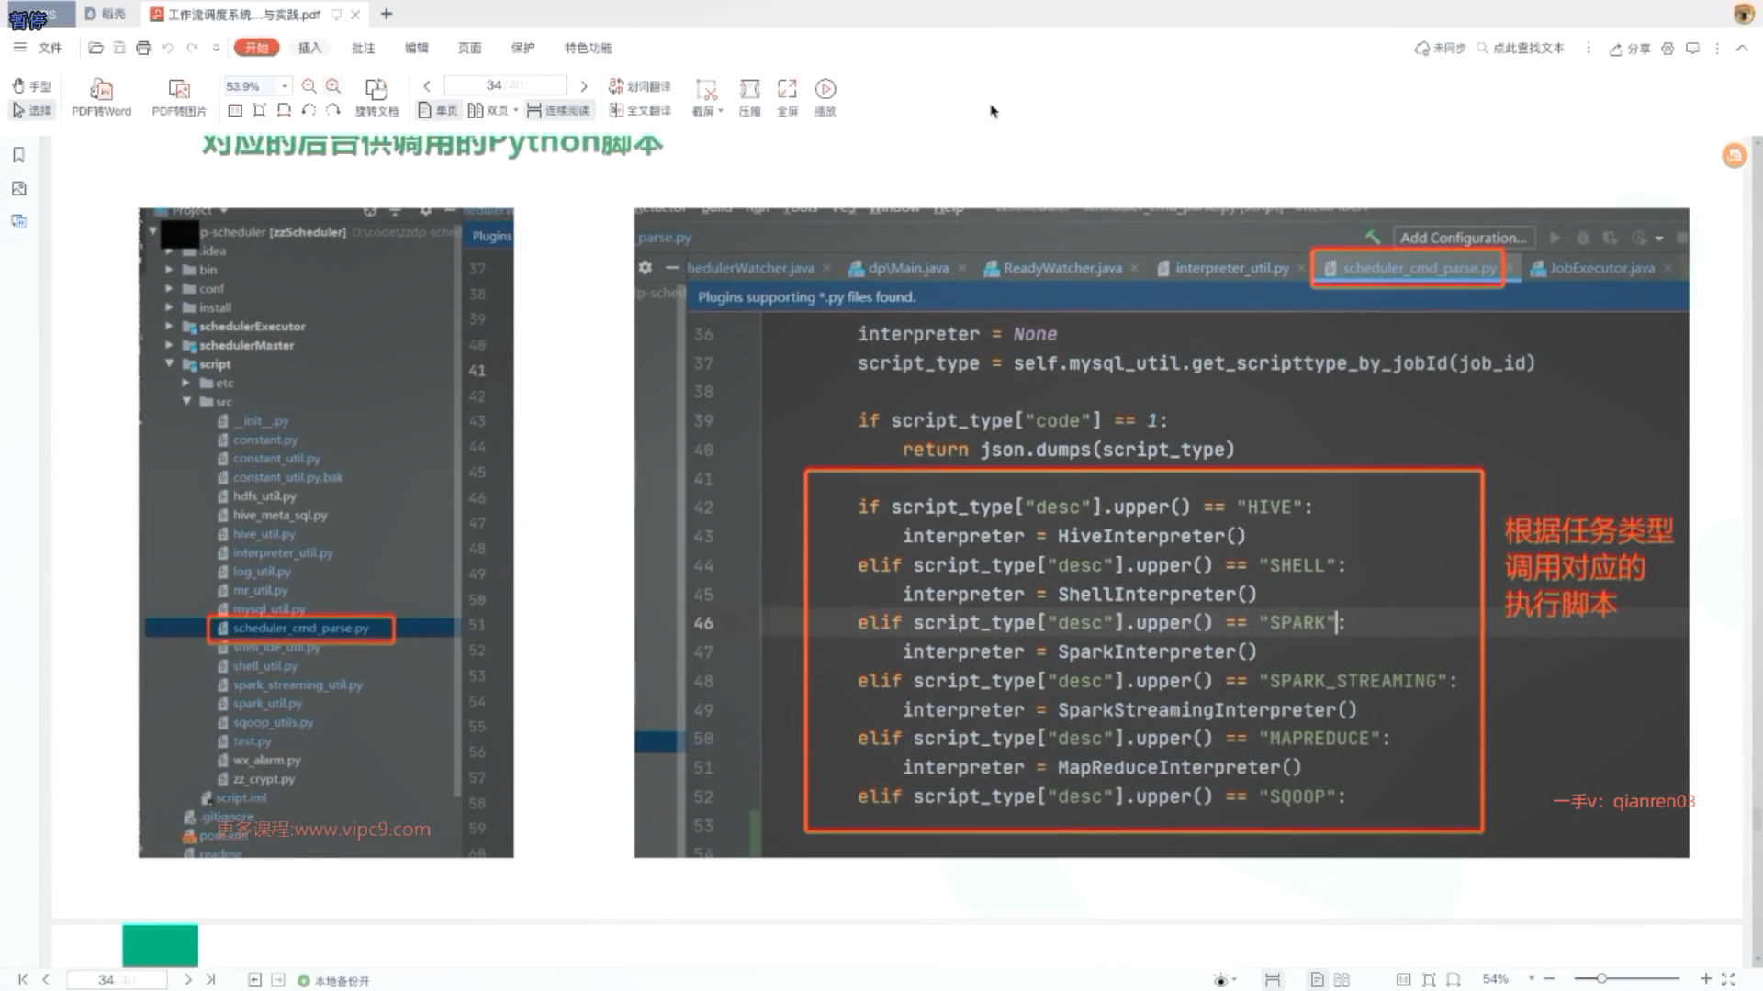This screenshot has width=1763, height=991.
Task: Open the bookmark panel in left sidebar
Action: tap(18, 155)
